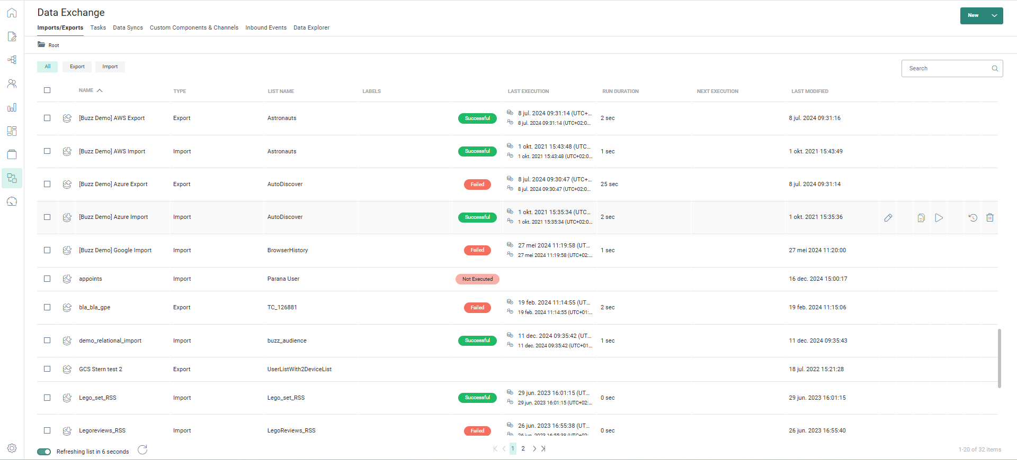Edit the [Buzz Demo] Azure Import row

pos(888,218)
